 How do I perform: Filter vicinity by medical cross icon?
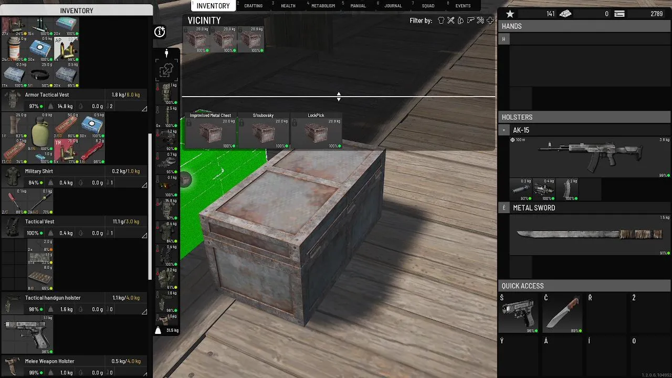(x=490, y=20)
